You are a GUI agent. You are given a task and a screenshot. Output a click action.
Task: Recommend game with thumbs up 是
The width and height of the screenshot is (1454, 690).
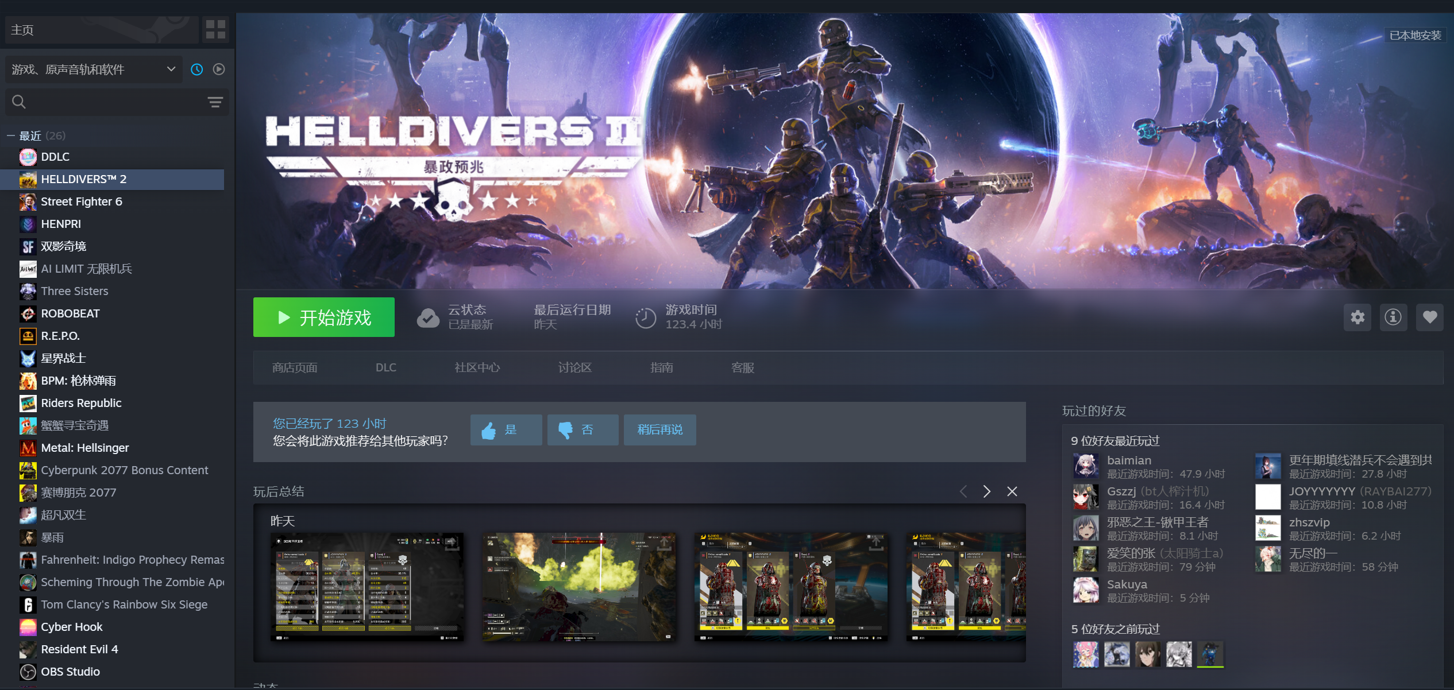(x=506, y=430)
